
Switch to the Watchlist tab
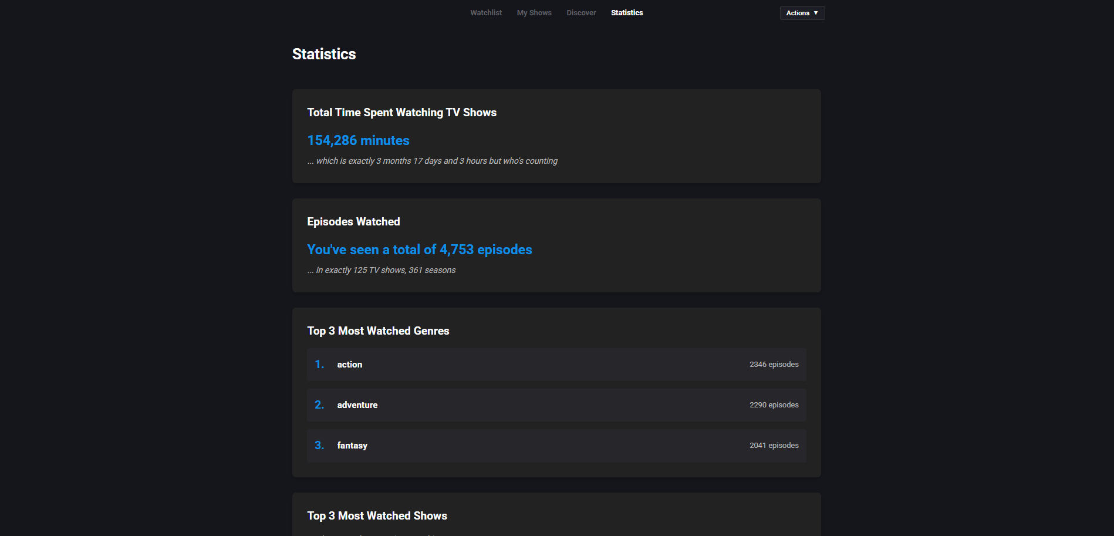(x=485, y=13)
